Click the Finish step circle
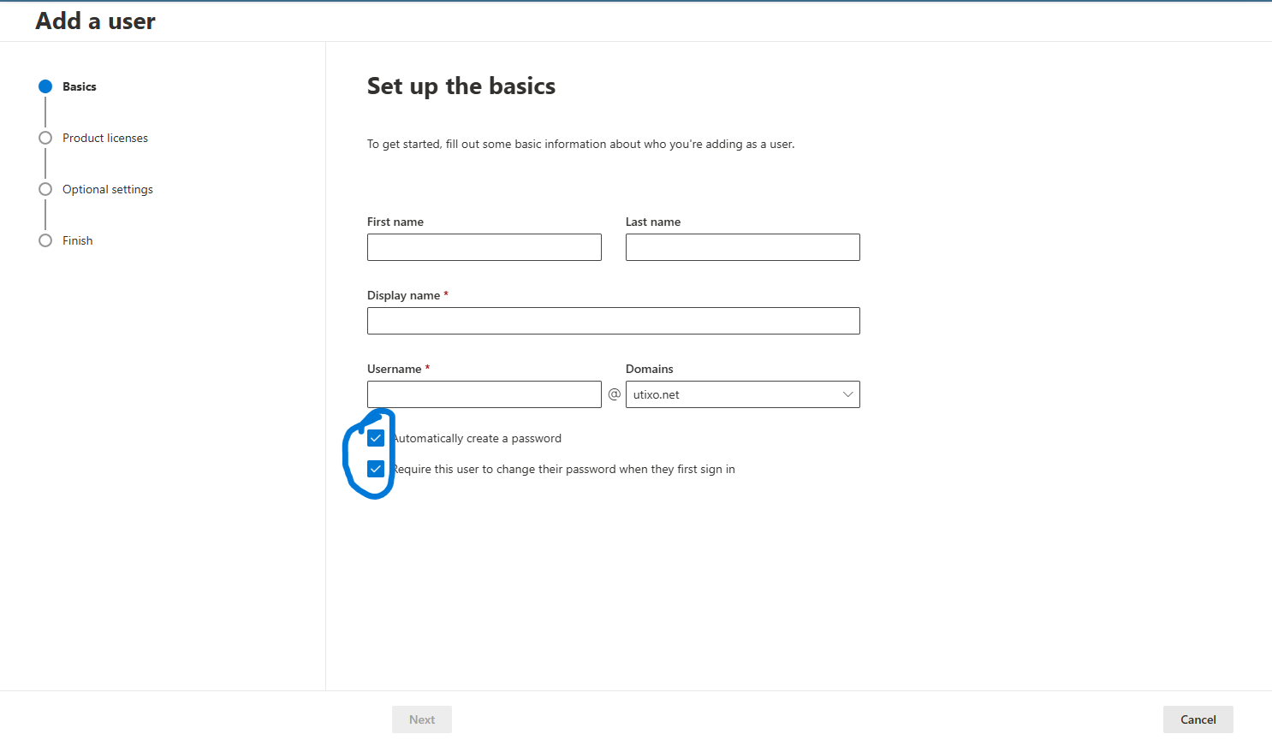 click(45, 240)
